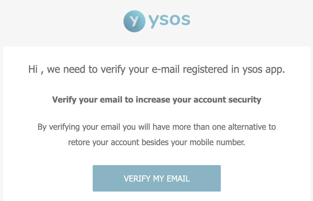
Task: Click the round ysos logo icon
Action: [134, 22]
